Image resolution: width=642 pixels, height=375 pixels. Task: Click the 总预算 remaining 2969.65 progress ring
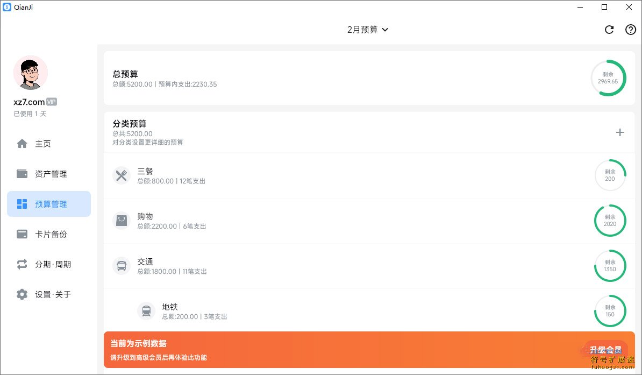(608, 78)
